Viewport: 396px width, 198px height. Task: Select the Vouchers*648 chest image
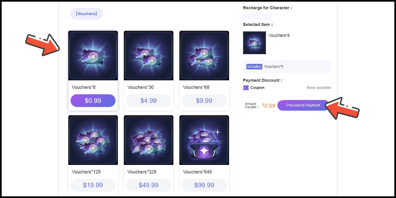point(204,140)
